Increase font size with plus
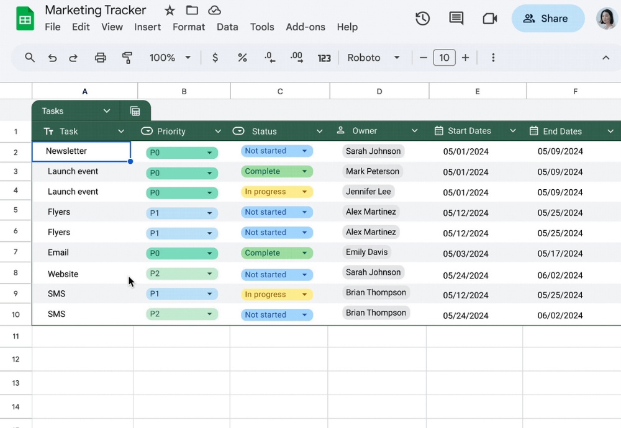 point(465,58)
